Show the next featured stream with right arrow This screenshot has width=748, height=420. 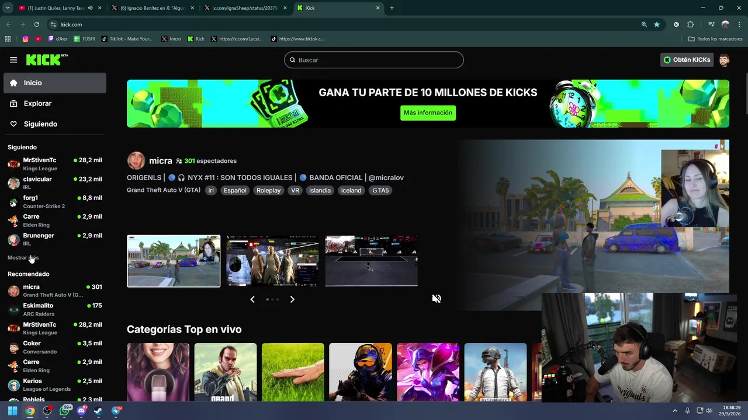coord(292,299)
